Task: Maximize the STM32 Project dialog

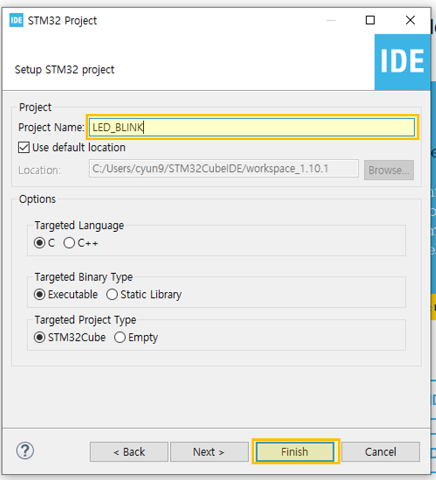Action: coord(370,20)
